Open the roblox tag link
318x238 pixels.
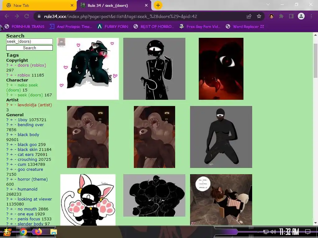24,75
